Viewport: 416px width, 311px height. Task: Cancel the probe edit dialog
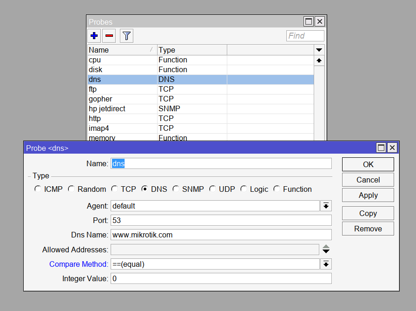[368, 180]
